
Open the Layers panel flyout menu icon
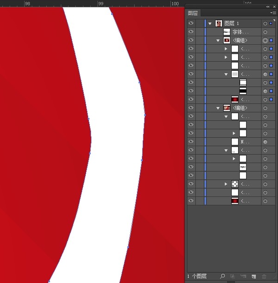pos(273,13)
